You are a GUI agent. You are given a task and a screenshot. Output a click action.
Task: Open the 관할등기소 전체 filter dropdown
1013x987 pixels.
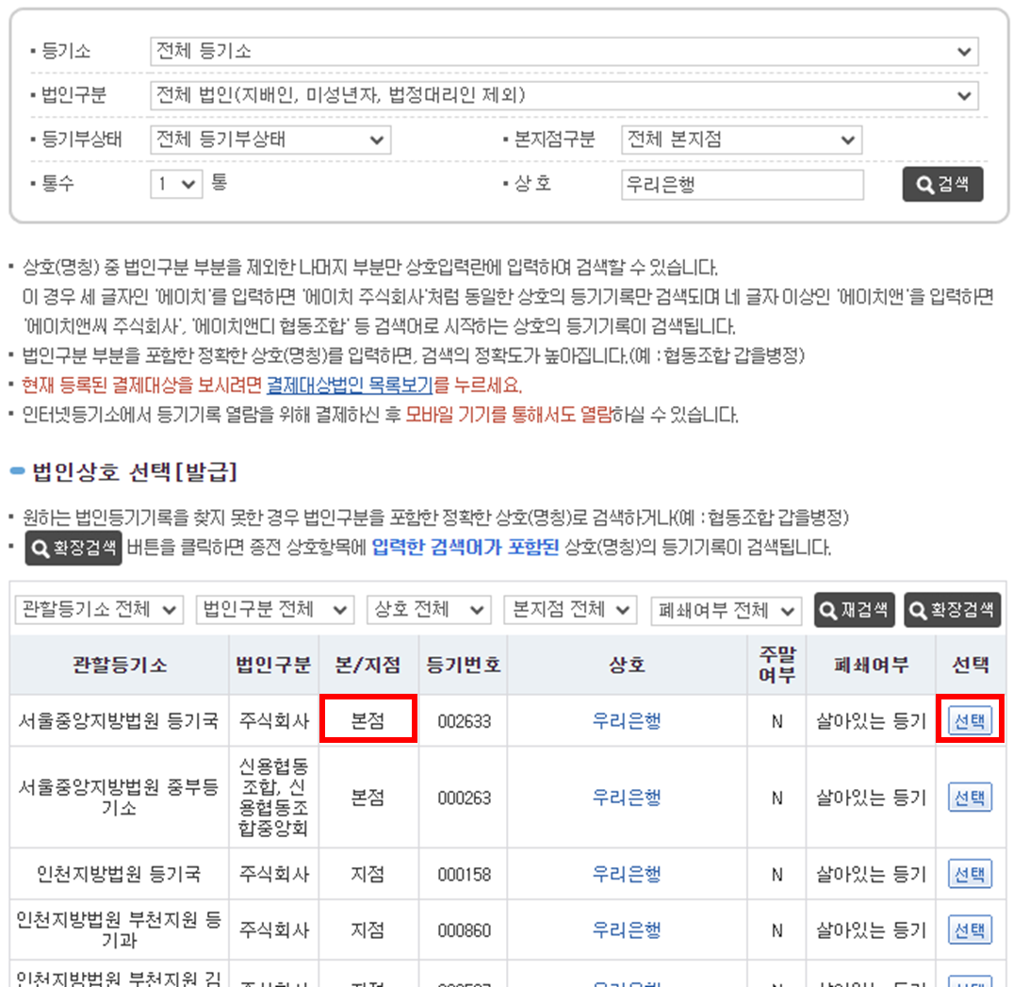click(x=100, y=610)
